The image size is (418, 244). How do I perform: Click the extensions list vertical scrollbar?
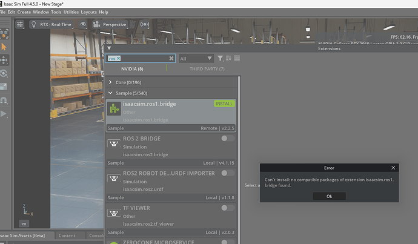click(239, 160)
